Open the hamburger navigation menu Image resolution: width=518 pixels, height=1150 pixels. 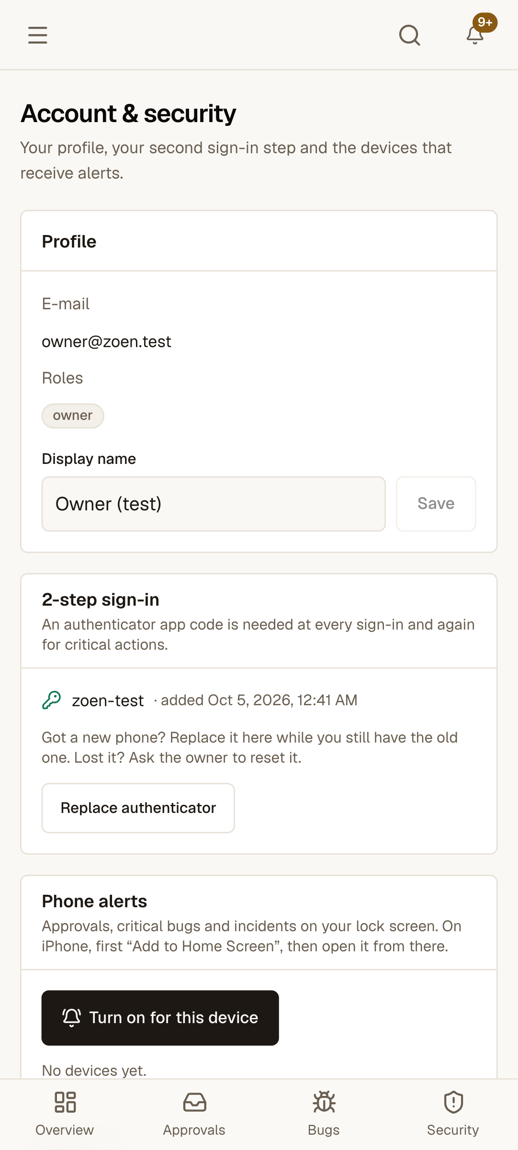[x=37, y=35]
